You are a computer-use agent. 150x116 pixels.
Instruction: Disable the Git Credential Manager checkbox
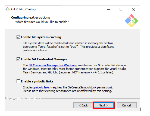[18, 59]
